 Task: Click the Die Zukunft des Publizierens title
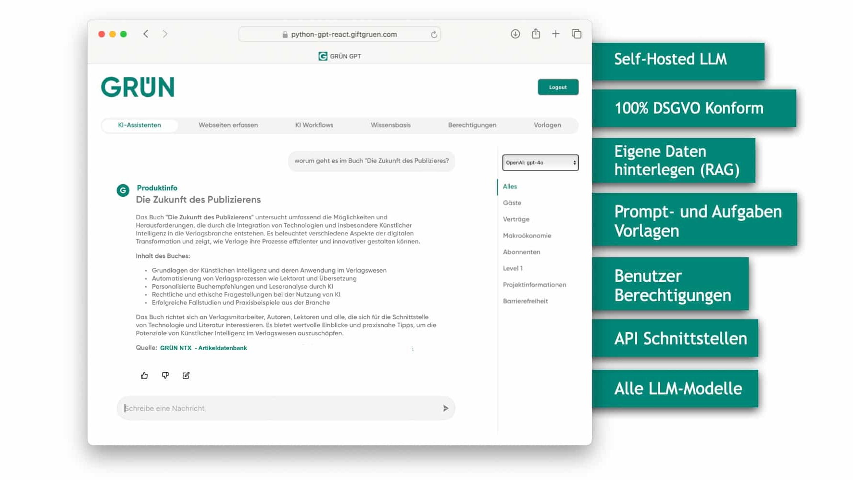pos(198,200)
